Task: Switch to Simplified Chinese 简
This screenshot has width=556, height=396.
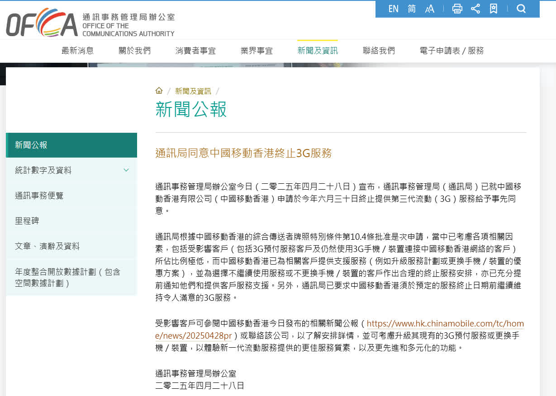Action: point(412,9)
